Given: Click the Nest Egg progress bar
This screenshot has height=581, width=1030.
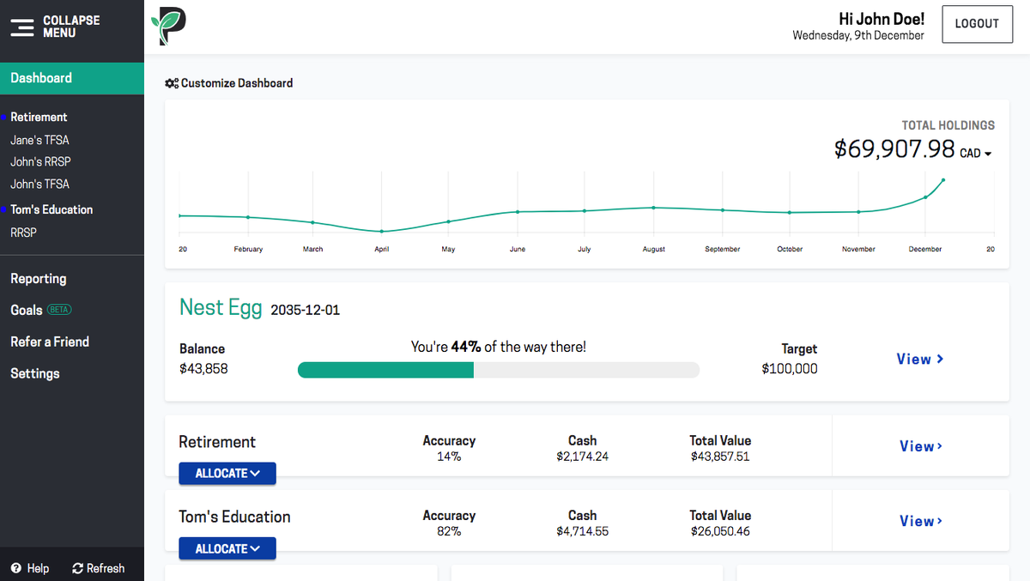Looking at the screenshot, I should 499,370.
